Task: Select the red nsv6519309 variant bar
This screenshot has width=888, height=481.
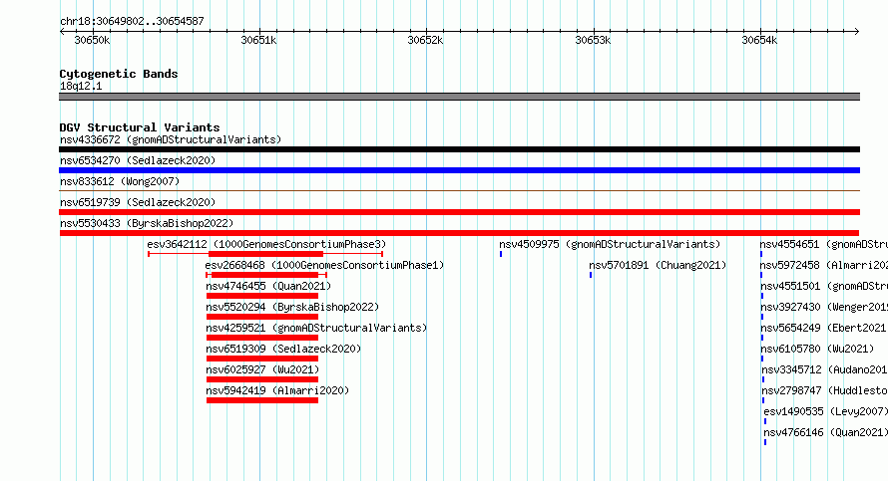Action: [262, 359]
